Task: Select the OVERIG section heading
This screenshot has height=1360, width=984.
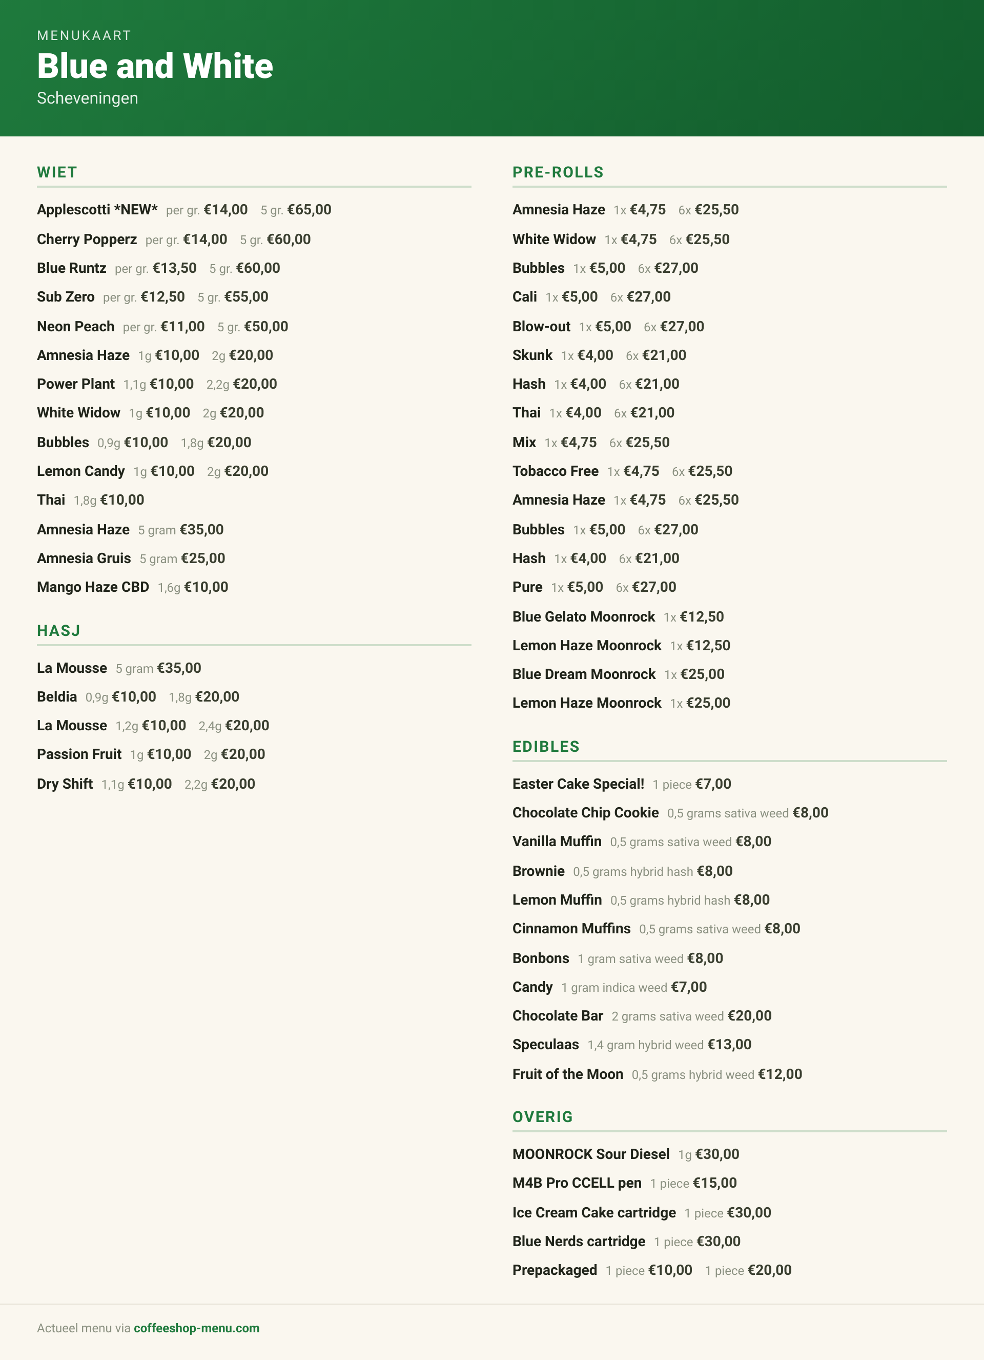Action: coord(543,1116)
